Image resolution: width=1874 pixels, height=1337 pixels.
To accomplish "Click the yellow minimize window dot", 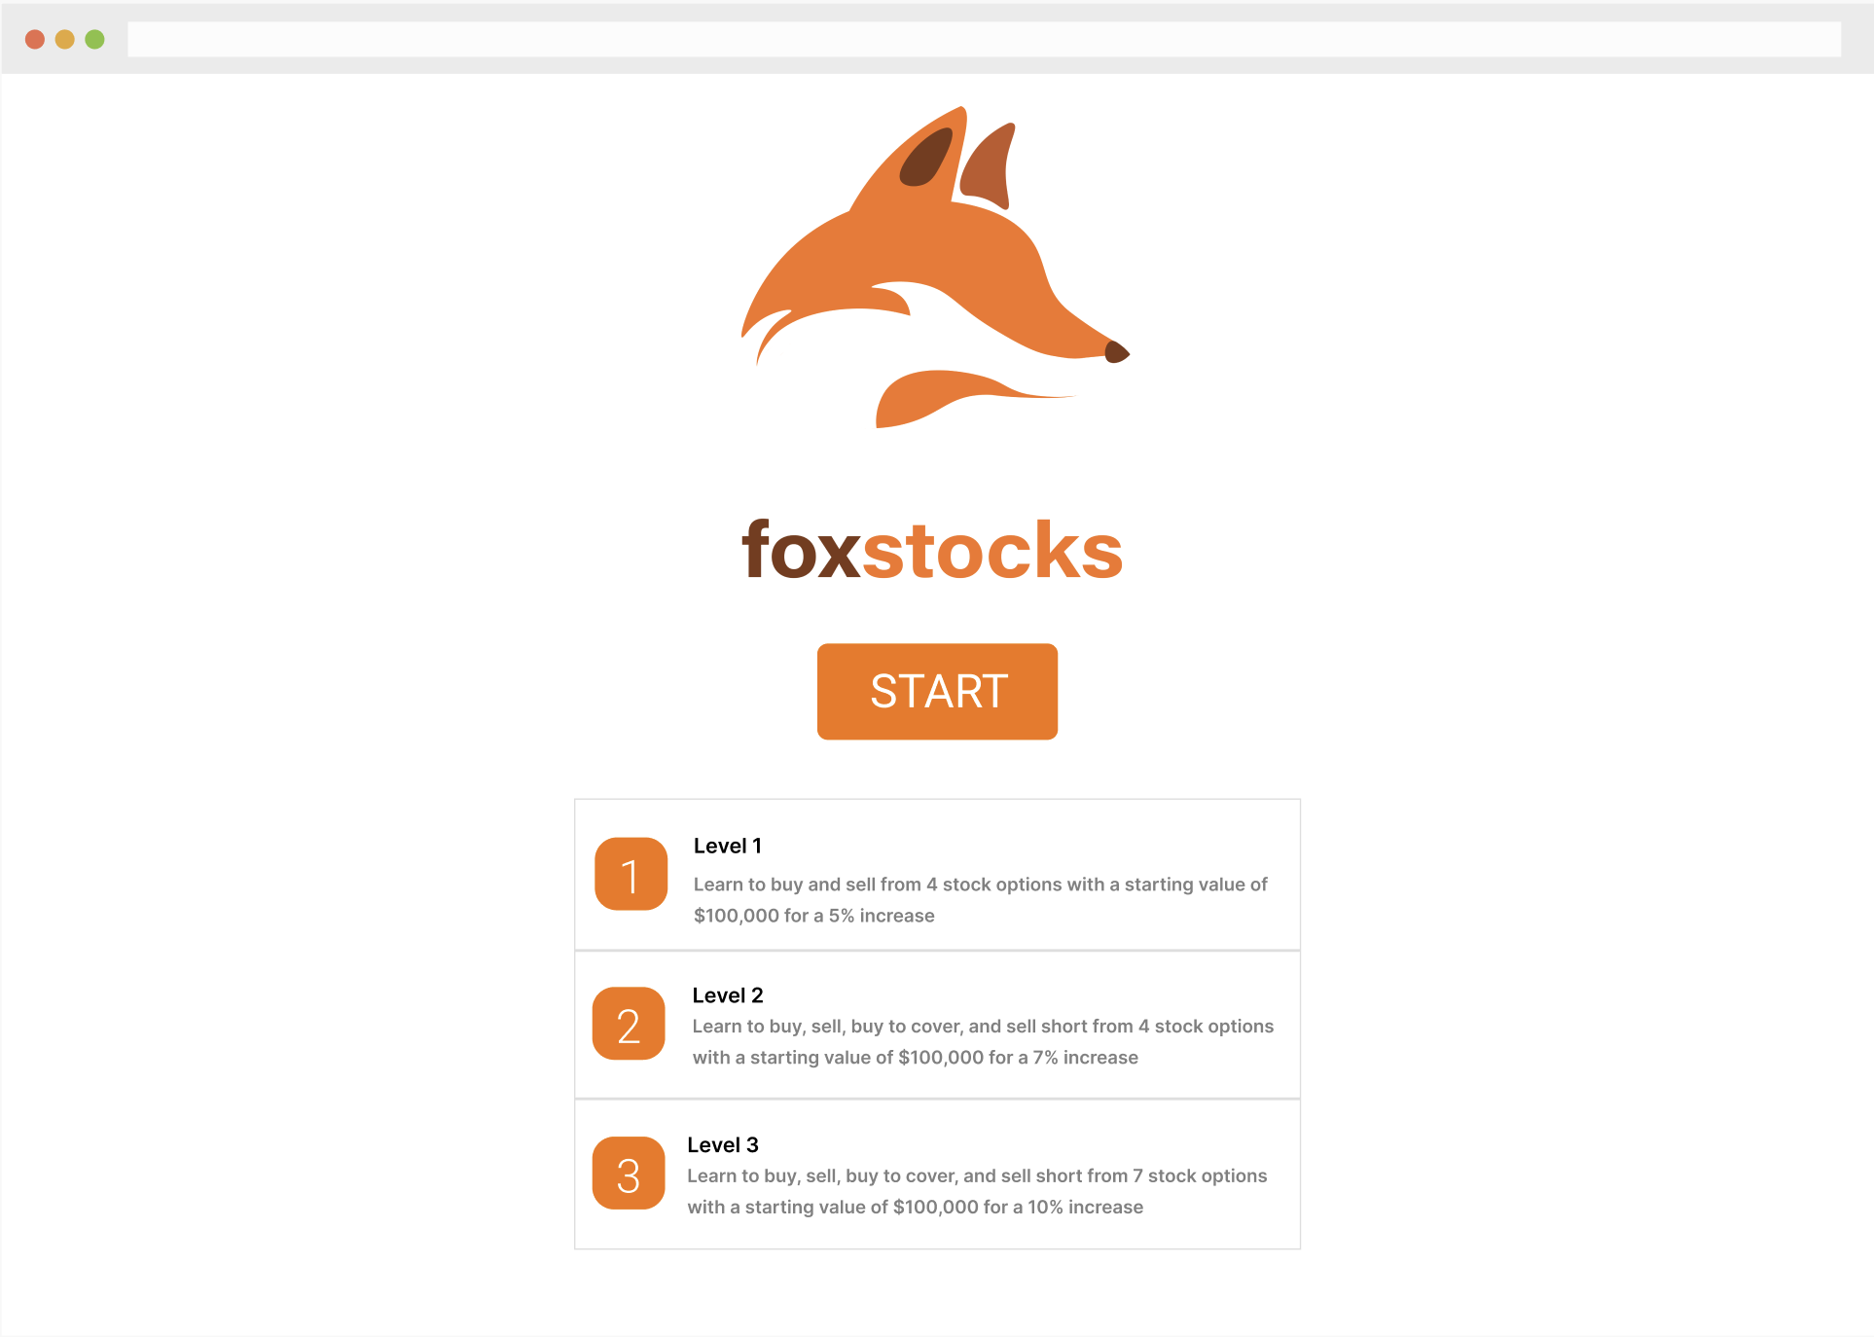I will click(x=65, y=39).
